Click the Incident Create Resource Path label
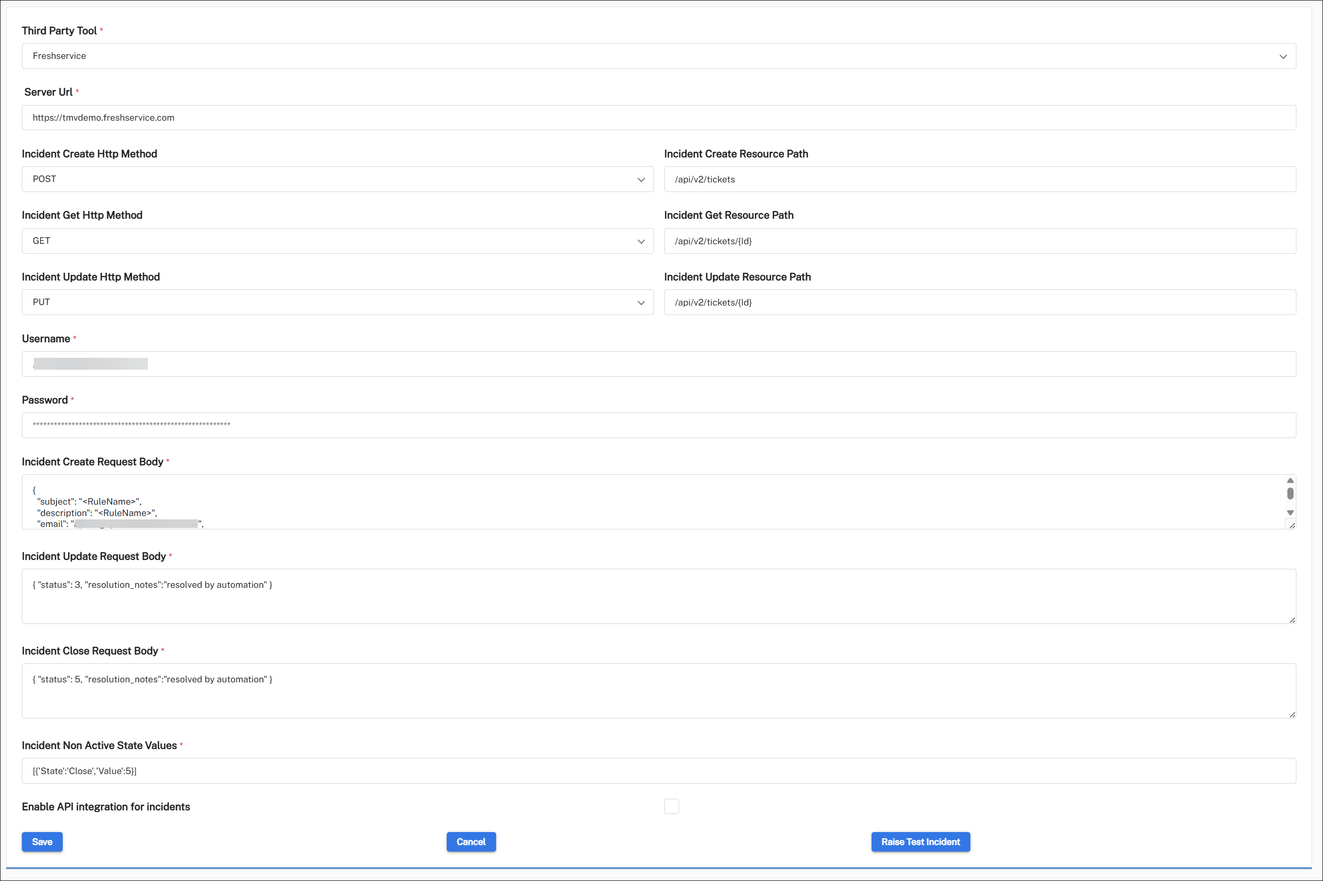Viewport: 1323px width, 881px height. click(736, 154)
